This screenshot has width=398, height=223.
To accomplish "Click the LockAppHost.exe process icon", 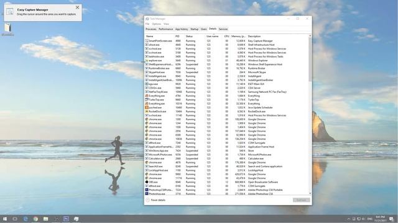I will click(x=147, y=170).
